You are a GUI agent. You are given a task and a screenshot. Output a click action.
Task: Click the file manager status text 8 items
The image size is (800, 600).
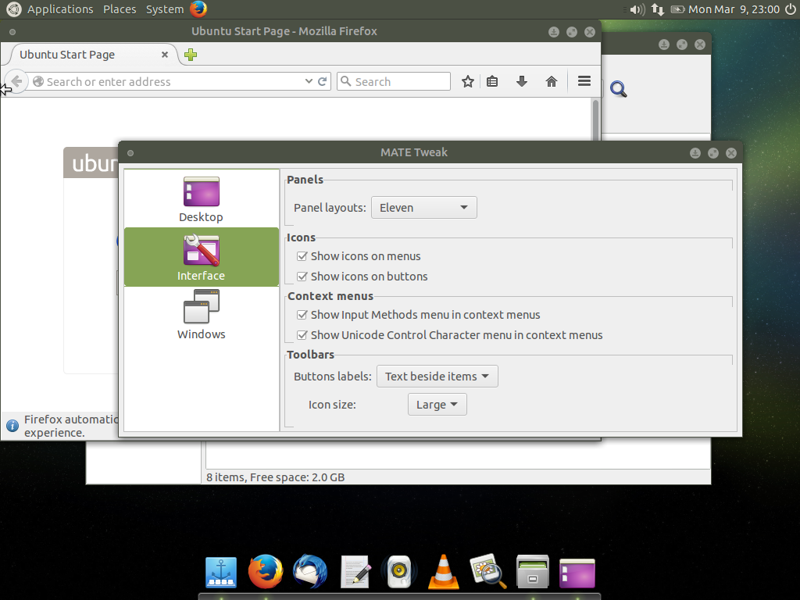(276, 477)
